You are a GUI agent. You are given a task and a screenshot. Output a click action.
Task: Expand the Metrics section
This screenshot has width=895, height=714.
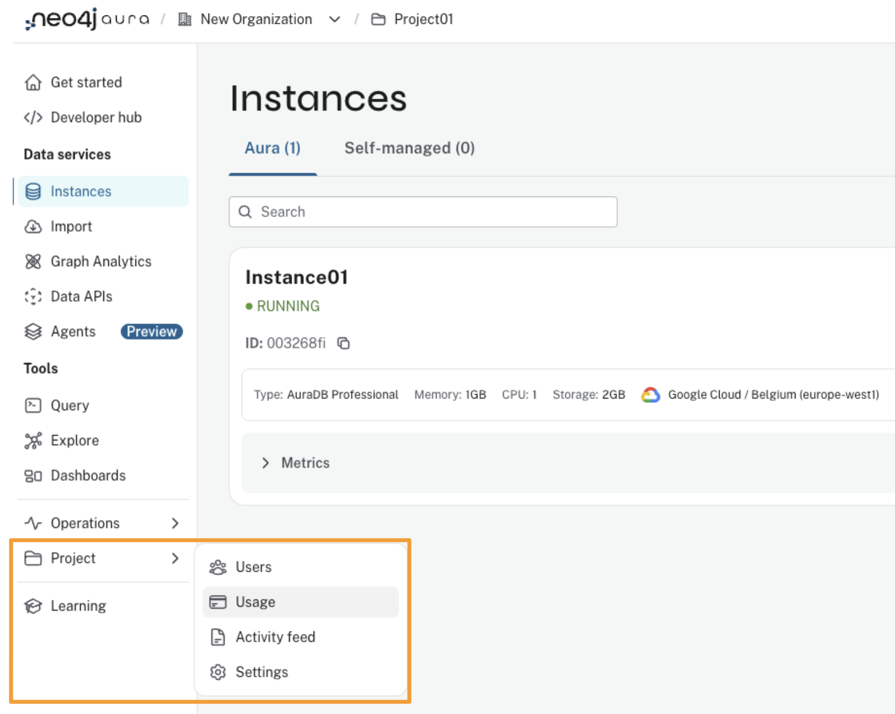(x=266, y=463)
